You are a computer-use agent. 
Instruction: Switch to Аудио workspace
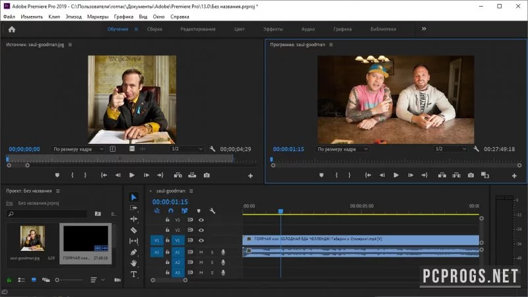(308, 29)
